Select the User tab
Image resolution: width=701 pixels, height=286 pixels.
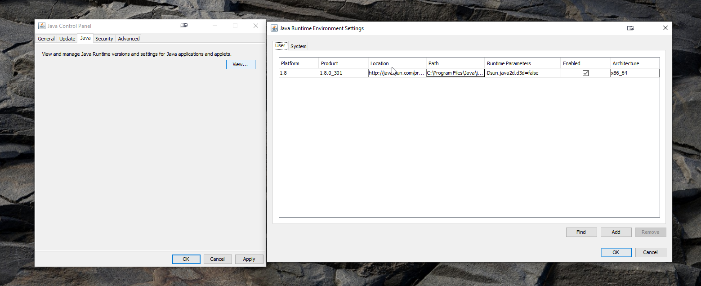coord(280,45)
